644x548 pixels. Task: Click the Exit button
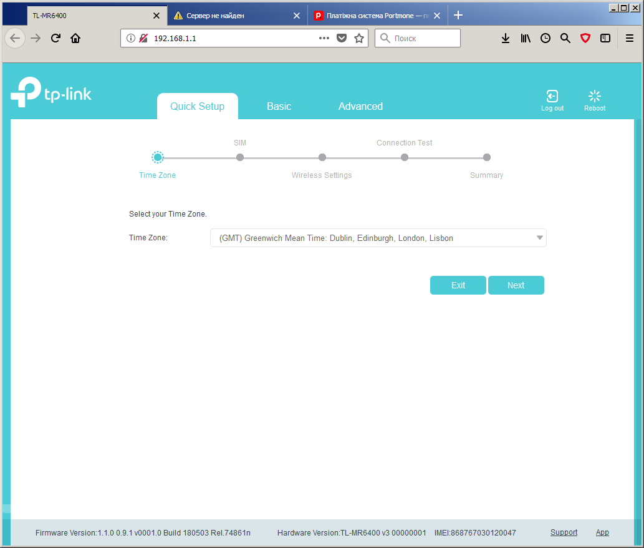[x=458, y=285]
